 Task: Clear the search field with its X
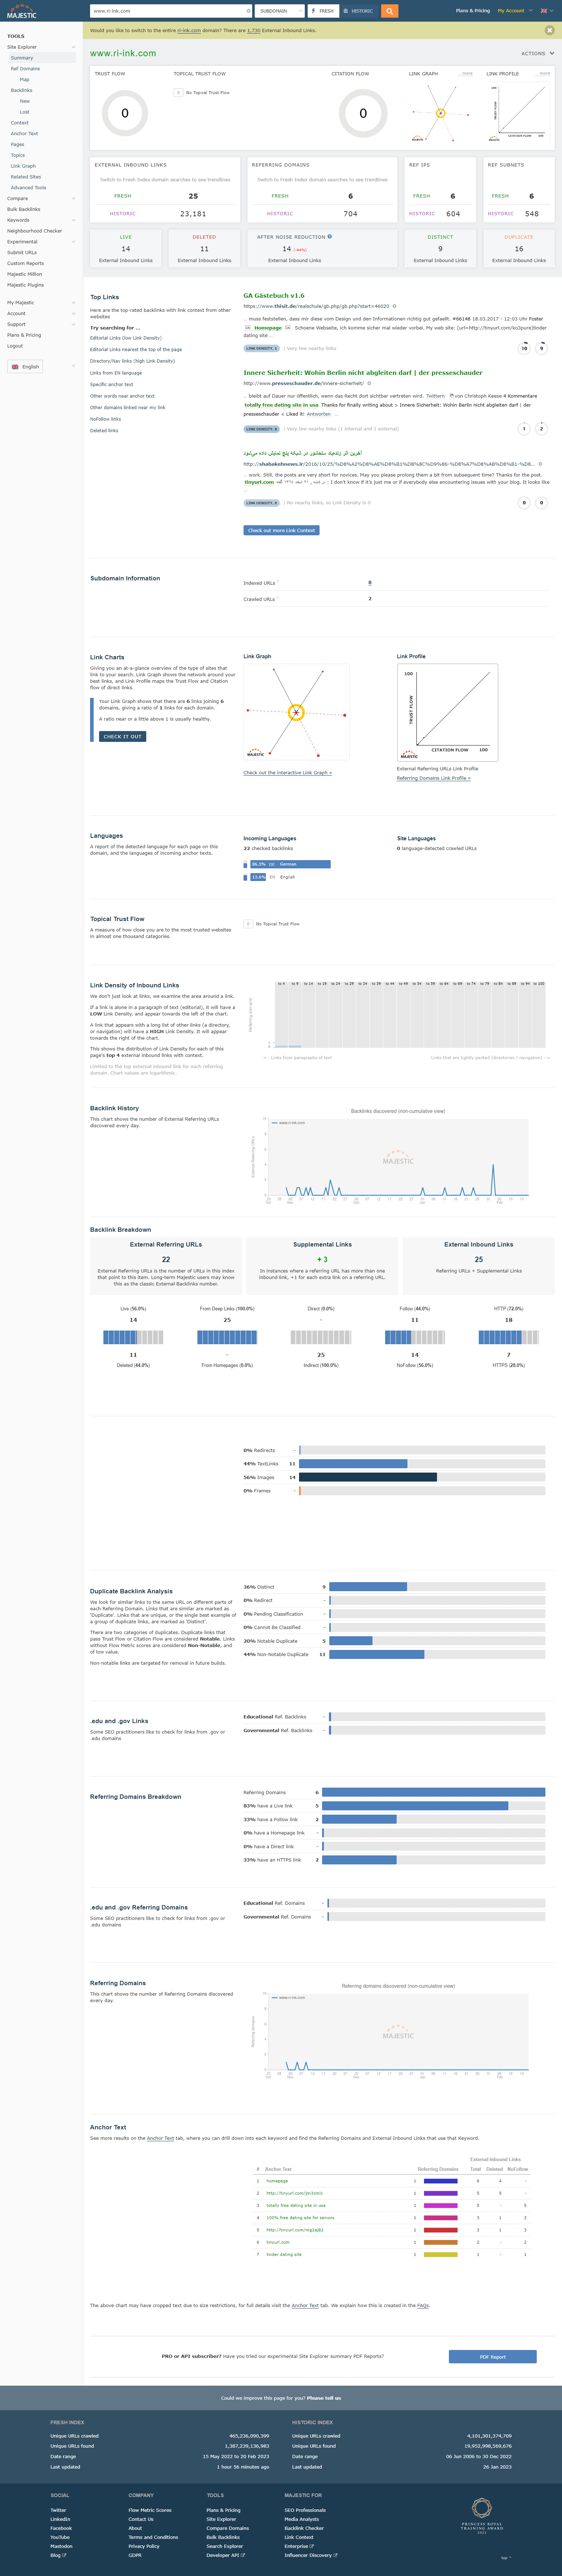pyautogui.click(x=248, y=11)
